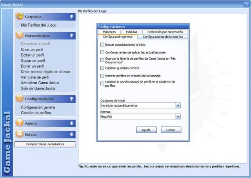The height and width of the screenshot is (178, 251).
Task: Expand the Extras section arrow
Action: pos(71,134)
